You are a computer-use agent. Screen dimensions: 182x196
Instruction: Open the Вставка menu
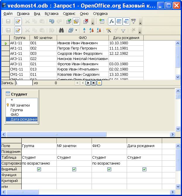[51, 14]
